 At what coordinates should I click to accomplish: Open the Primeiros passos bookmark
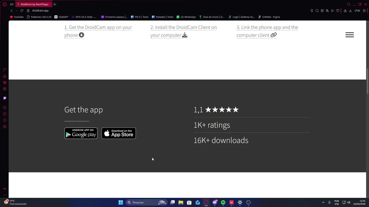tap(114, 17)
